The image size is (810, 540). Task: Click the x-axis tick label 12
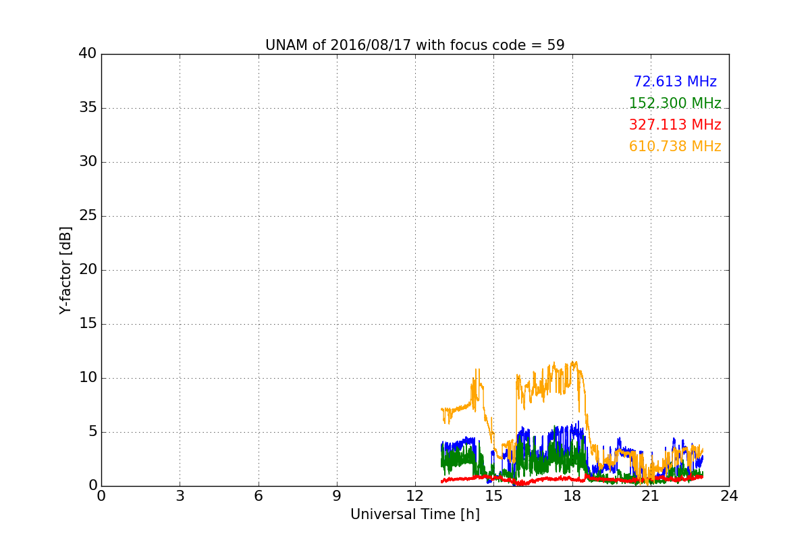(x=415, y=496)
